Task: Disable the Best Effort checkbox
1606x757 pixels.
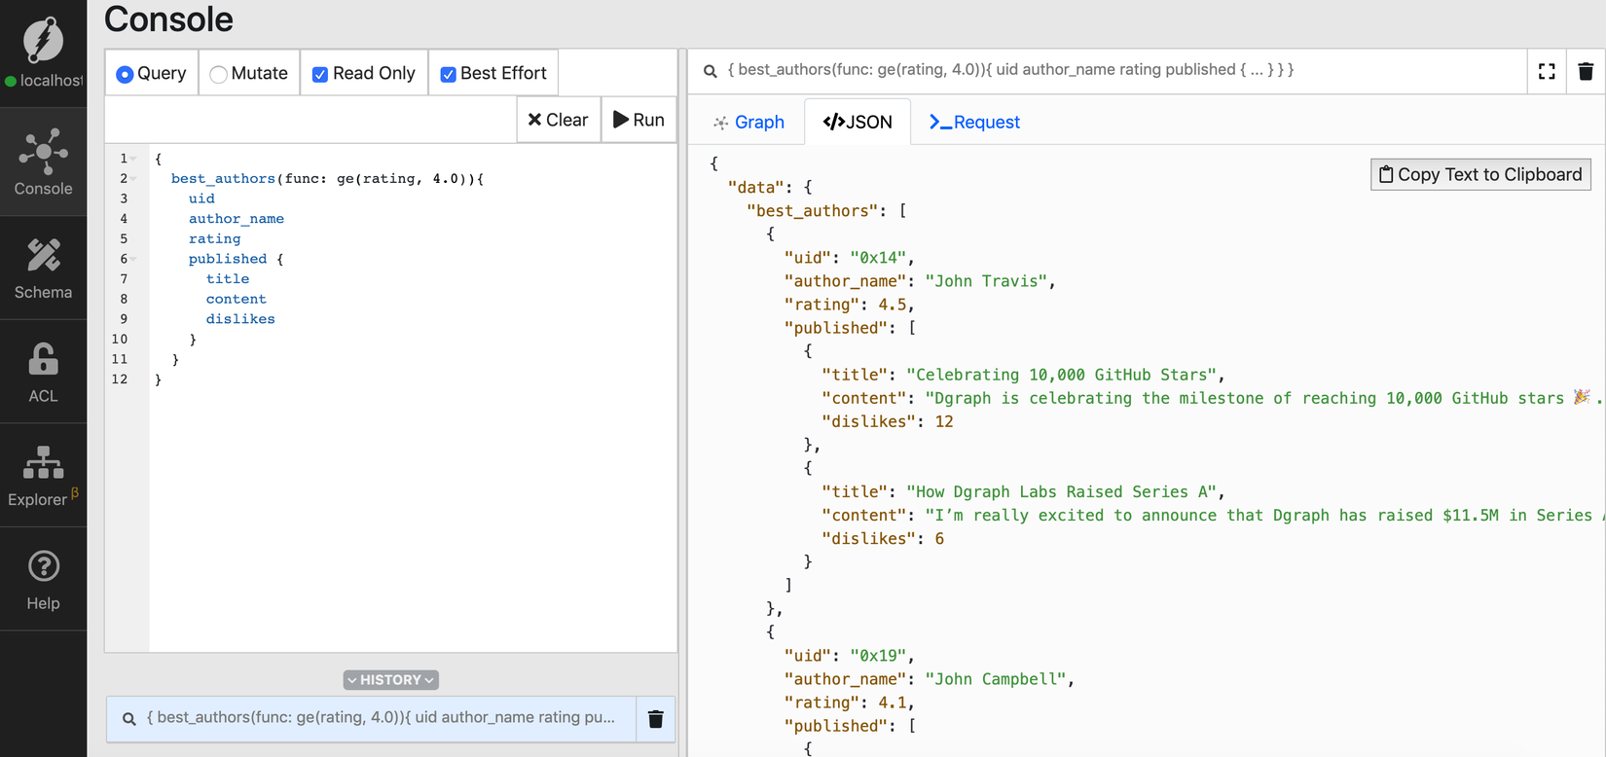Action: pos(448,74)
